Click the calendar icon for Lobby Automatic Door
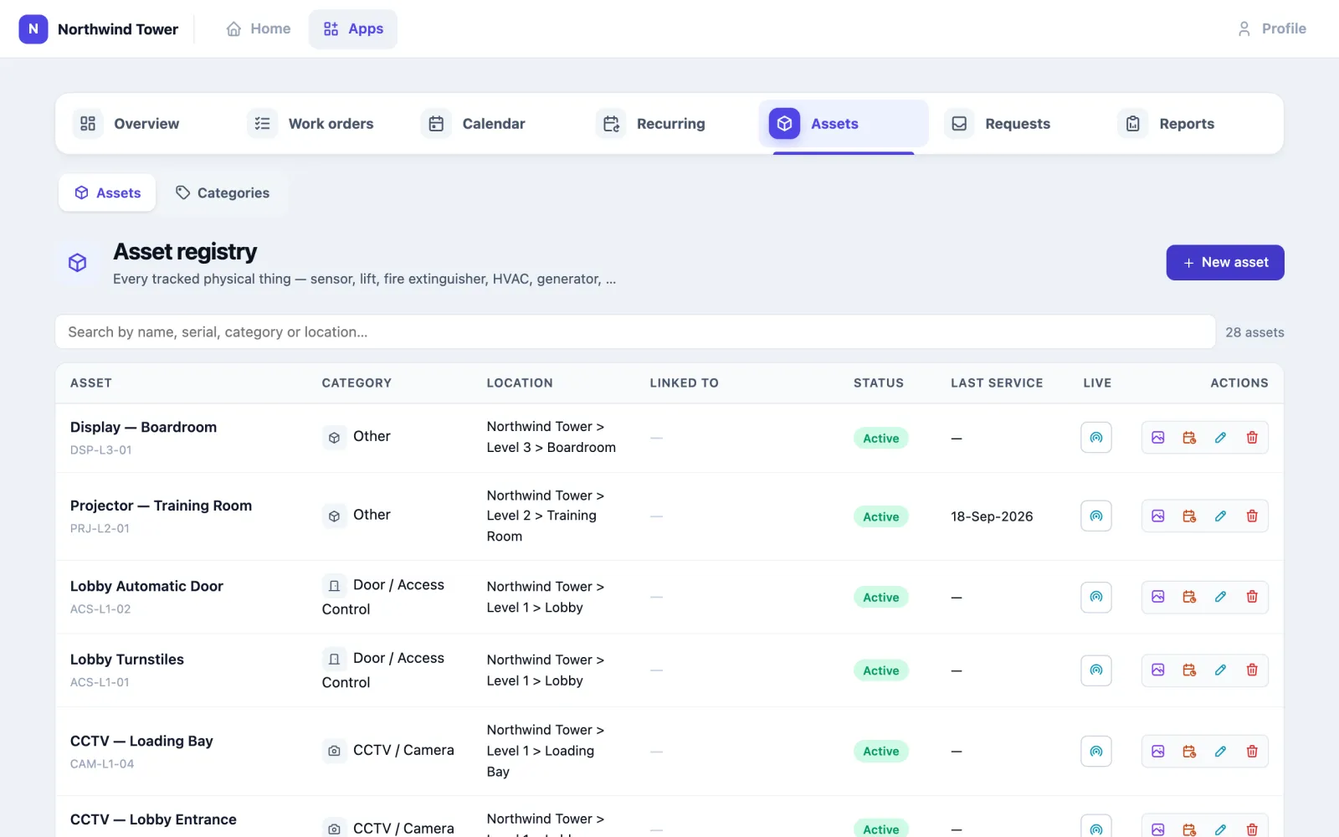Image resolution: width=1339 pixels, height=837 pixels. (x=1189, y=597)
